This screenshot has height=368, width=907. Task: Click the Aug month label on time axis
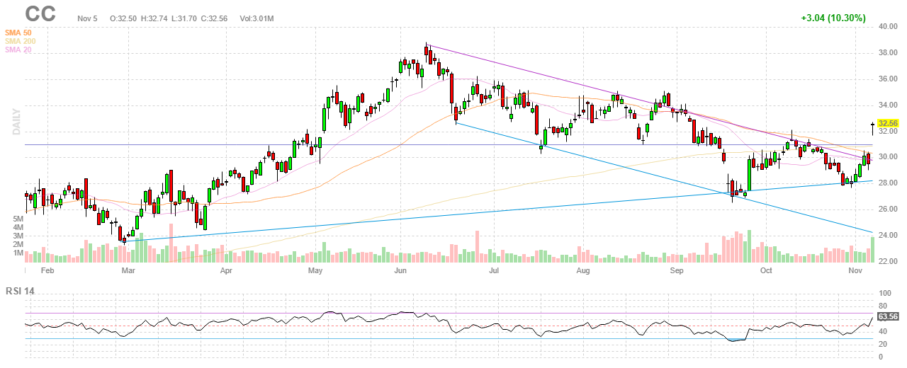583,270
